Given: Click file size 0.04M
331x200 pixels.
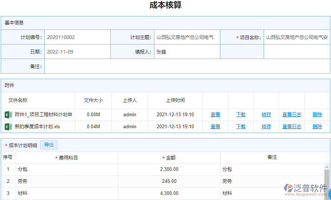Looking at the screenshot, I should pos(94,127).
